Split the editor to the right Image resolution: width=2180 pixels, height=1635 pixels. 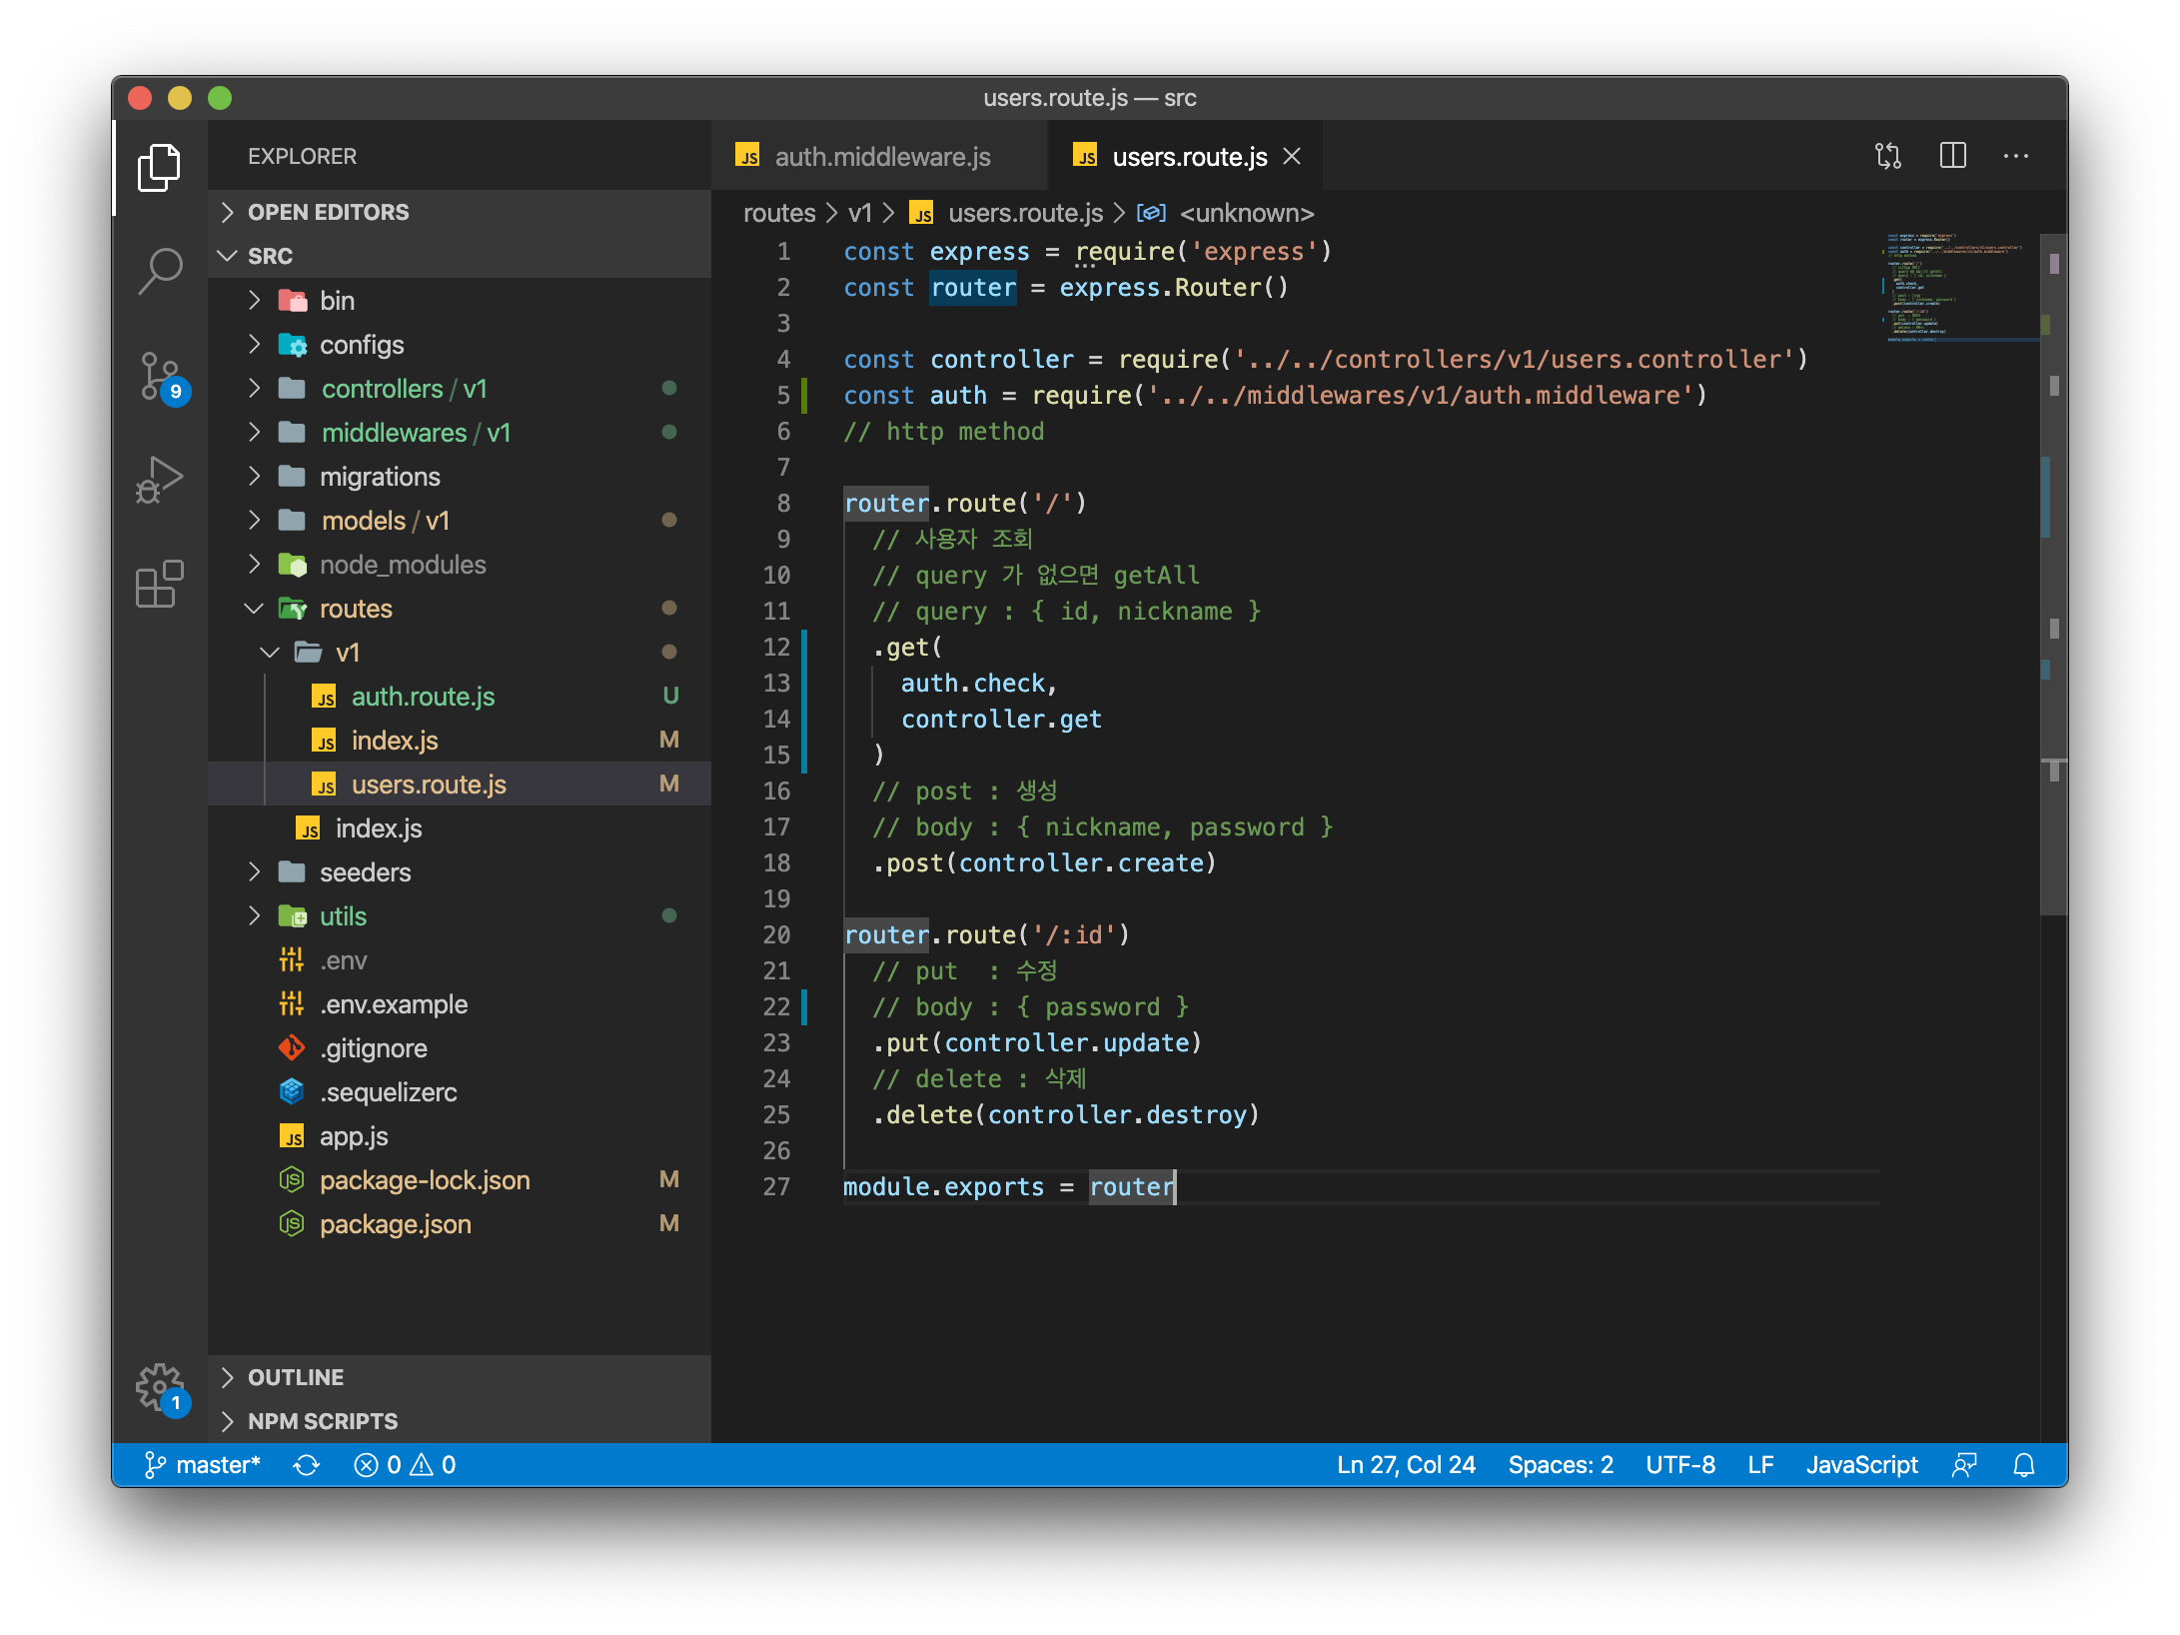click(1952, 156)
